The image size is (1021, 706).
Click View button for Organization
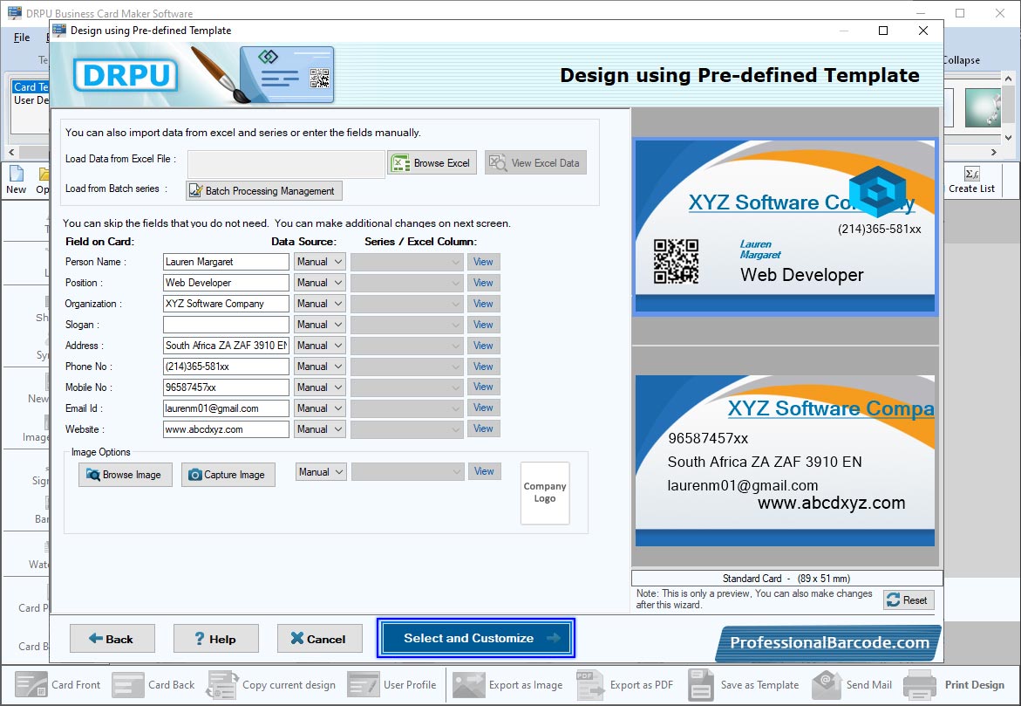[x=483, y=303]
